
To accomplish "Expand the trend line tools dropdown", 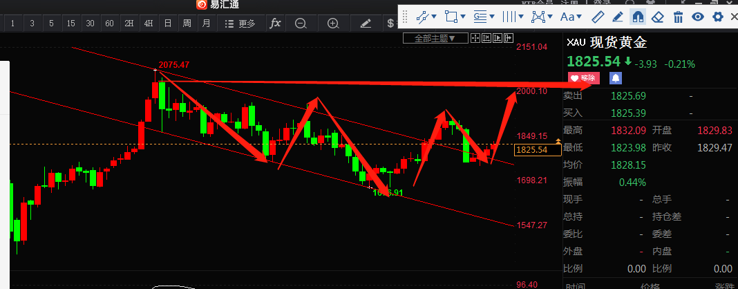I will pos(428,16).
